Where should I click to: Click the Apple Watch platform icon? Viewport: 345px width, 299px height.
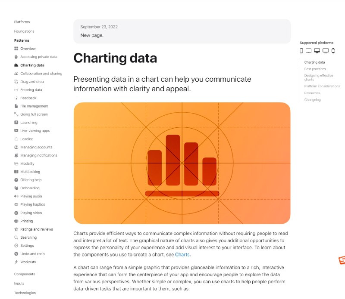(333, 51)
